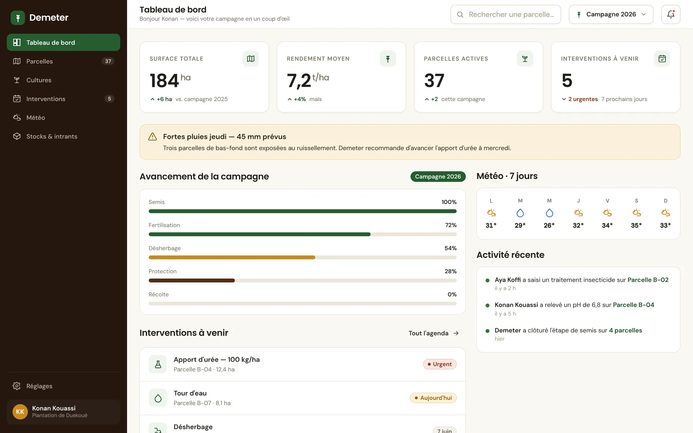
Task: Click the 2 urgentes text
Action: [583, 99]
